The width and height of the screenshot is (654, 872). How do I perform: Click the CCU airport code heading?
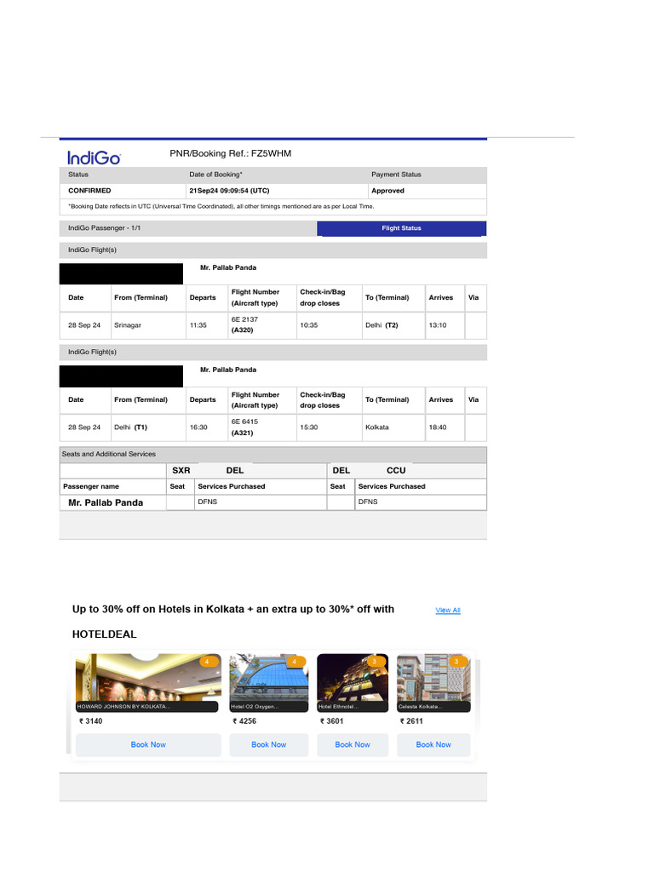coord(396,470)
